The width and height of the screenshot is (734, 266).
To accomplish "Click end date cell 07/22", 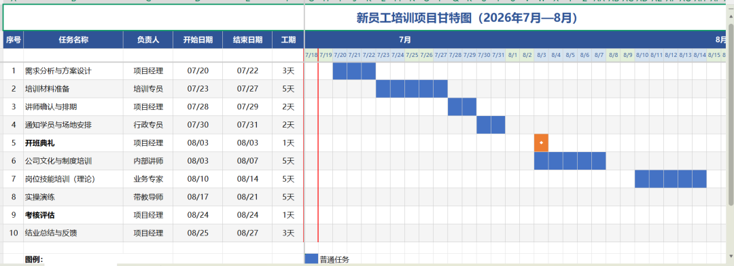I will tap(247, 71).
